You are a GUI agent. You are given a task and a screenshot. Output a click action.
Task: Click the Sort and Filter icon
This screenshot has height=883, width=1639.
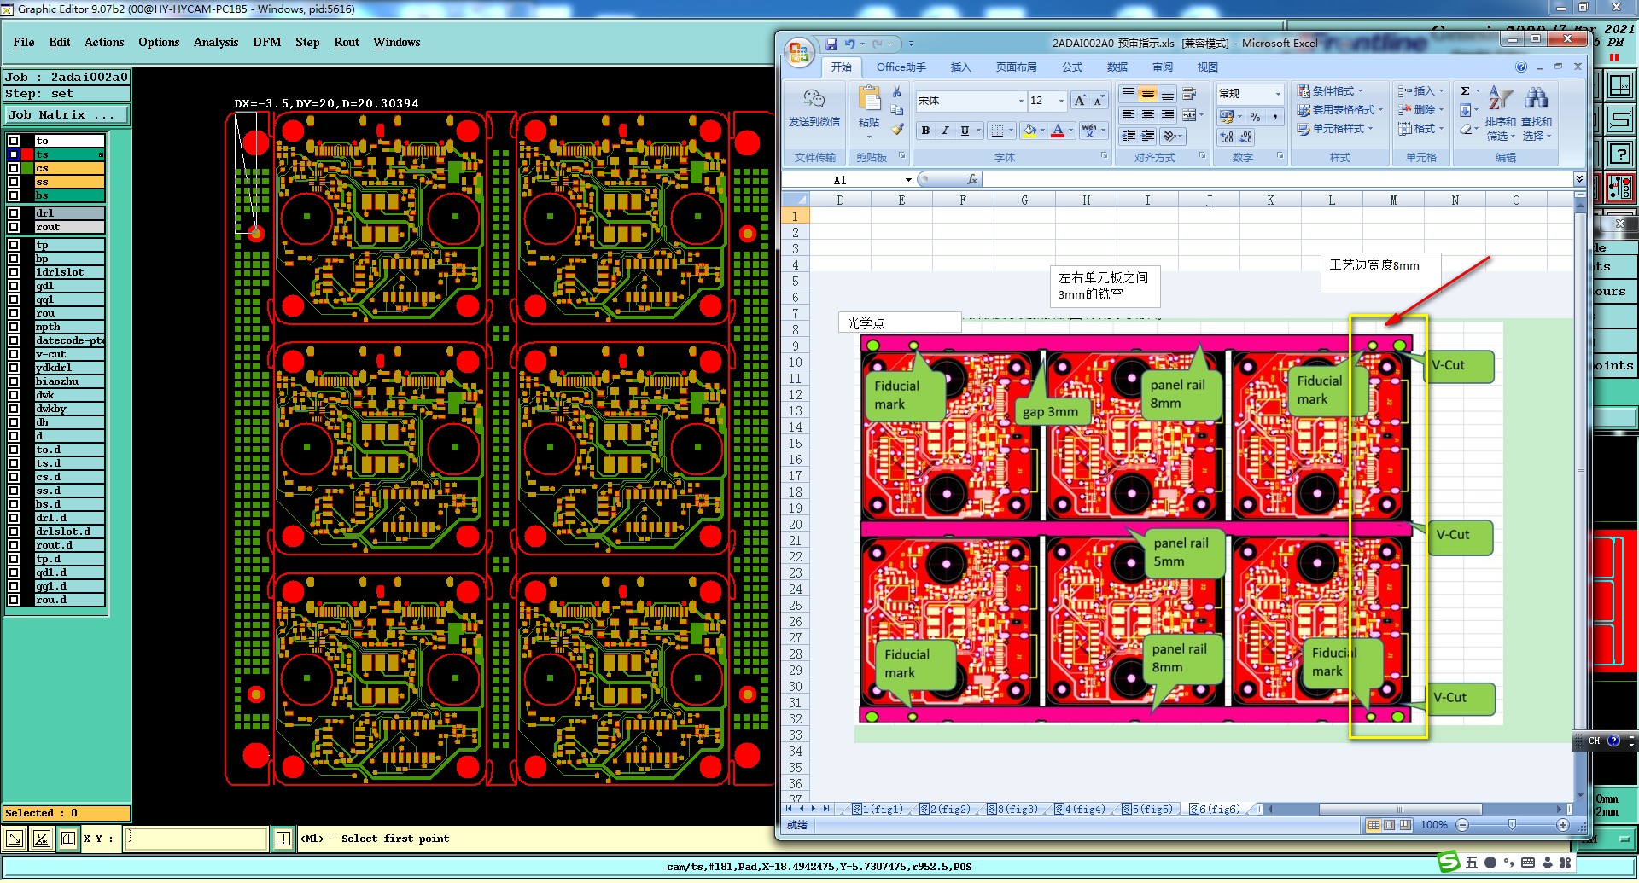(1500, 98)
